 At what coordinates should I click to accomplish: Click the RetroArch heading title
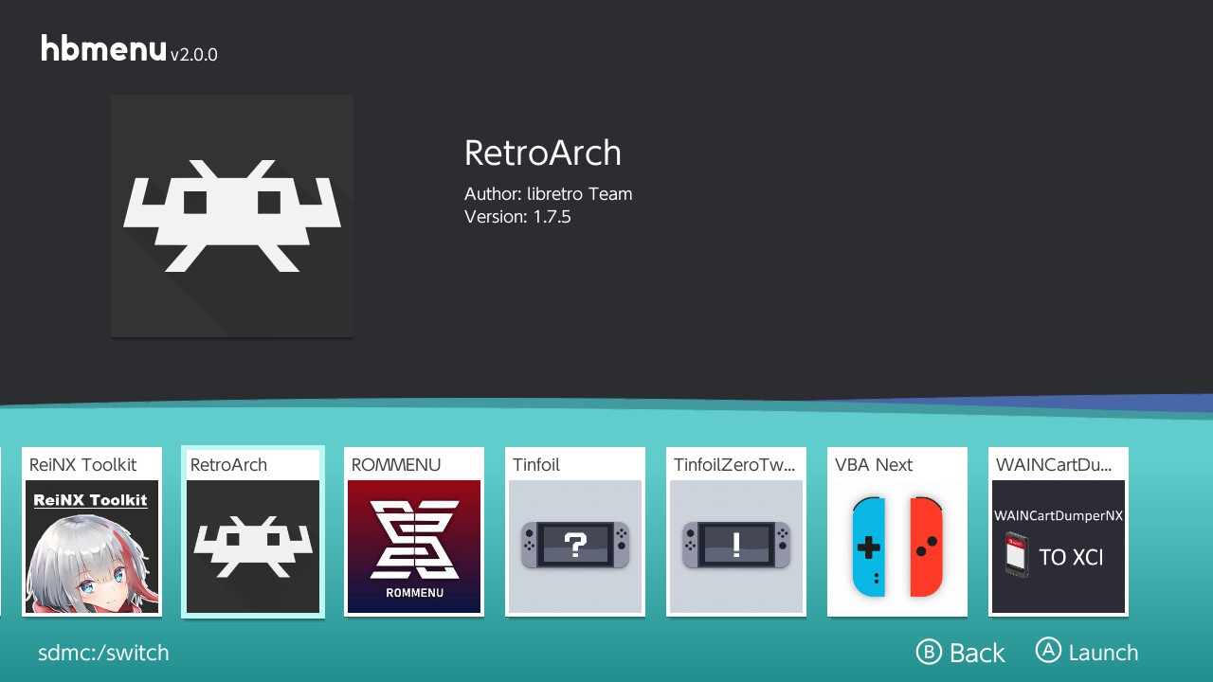click(x=542, y=153)
